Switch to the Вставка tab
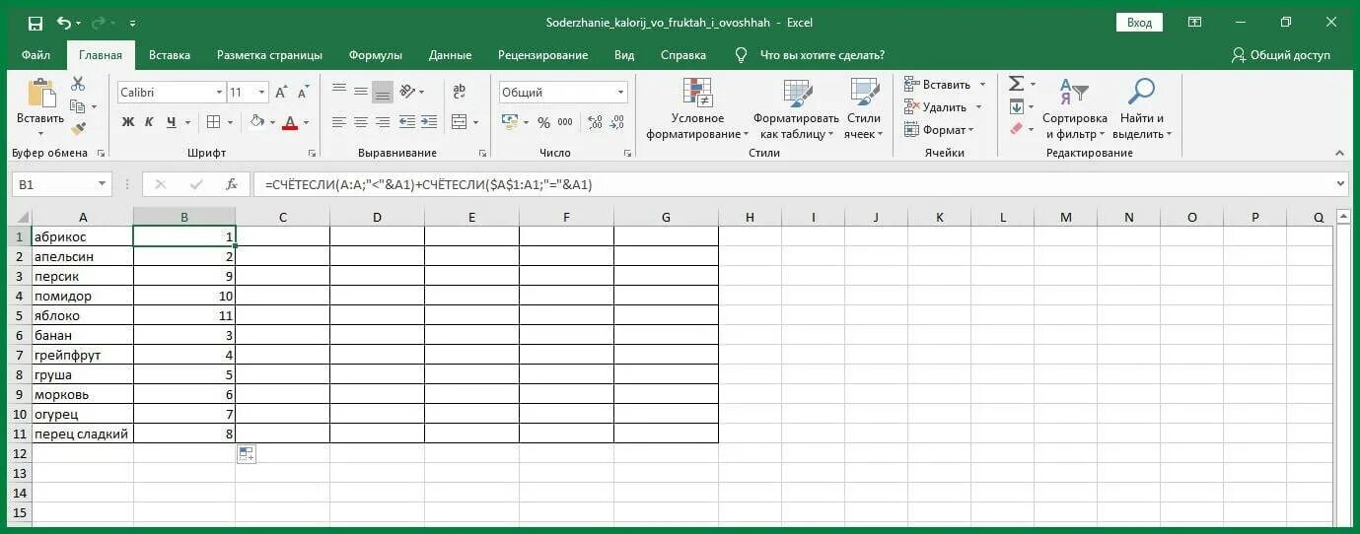The image size is (1360, 534). click(x=170, y=55)
